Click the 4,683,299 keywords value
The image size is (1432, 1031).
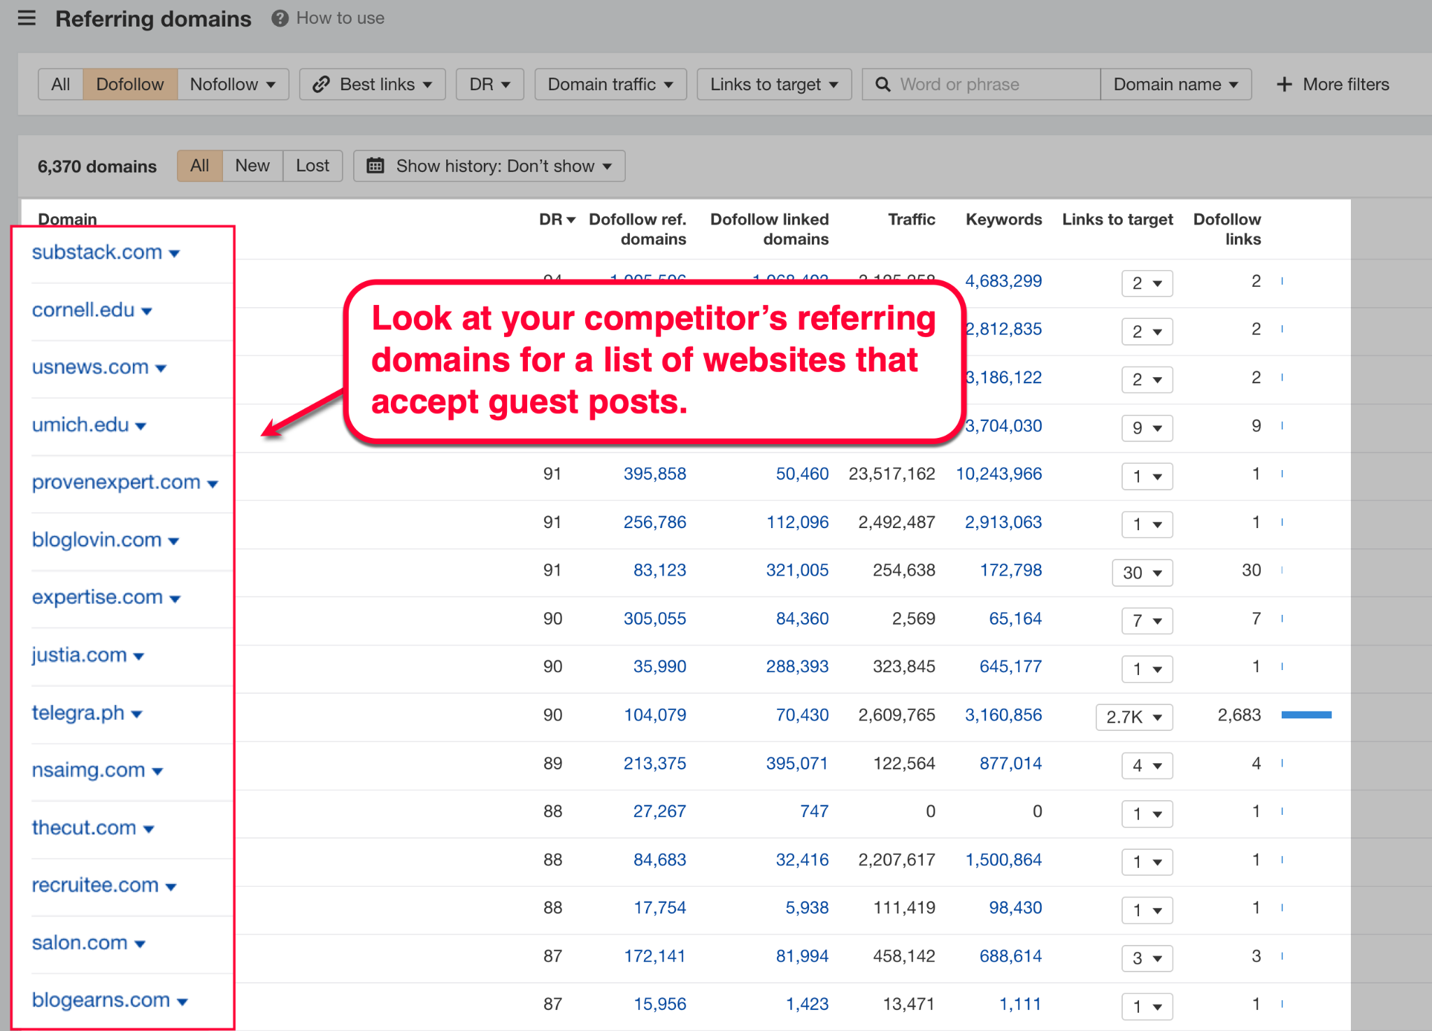pyautogui.click(x=1003, y=281)
